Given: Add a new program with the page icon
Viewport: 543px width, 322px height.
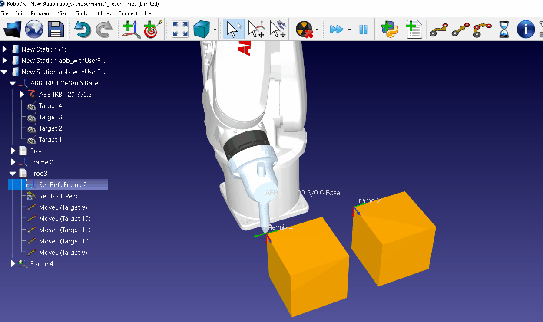Looking at the screenshot, I should pyautogui.click(x=414, y=30).
